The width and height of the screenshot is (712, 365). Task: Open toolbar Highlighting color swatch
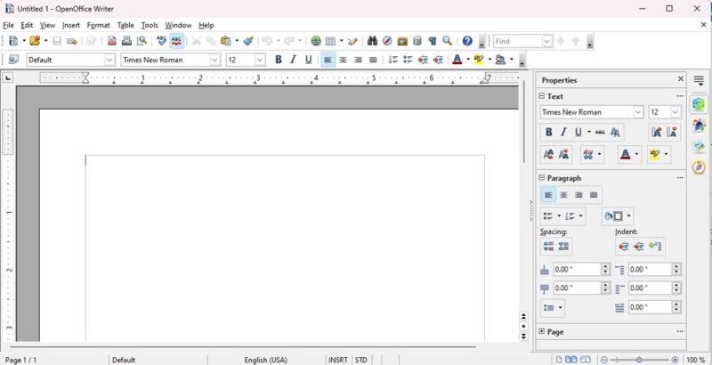click(x=479, y=60)
